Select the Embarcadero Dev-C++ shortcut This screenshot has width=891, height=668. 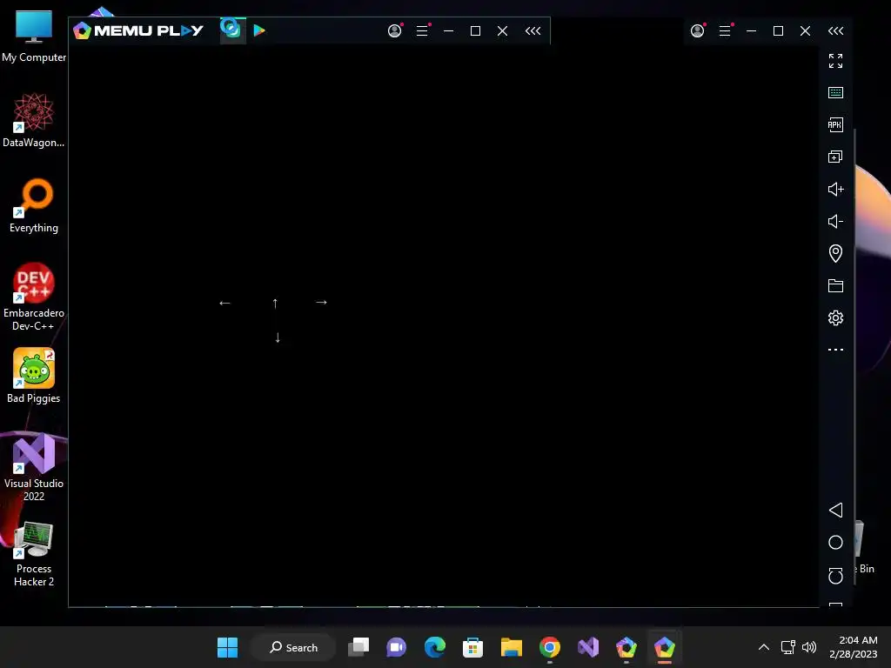[x=34, y=297]
